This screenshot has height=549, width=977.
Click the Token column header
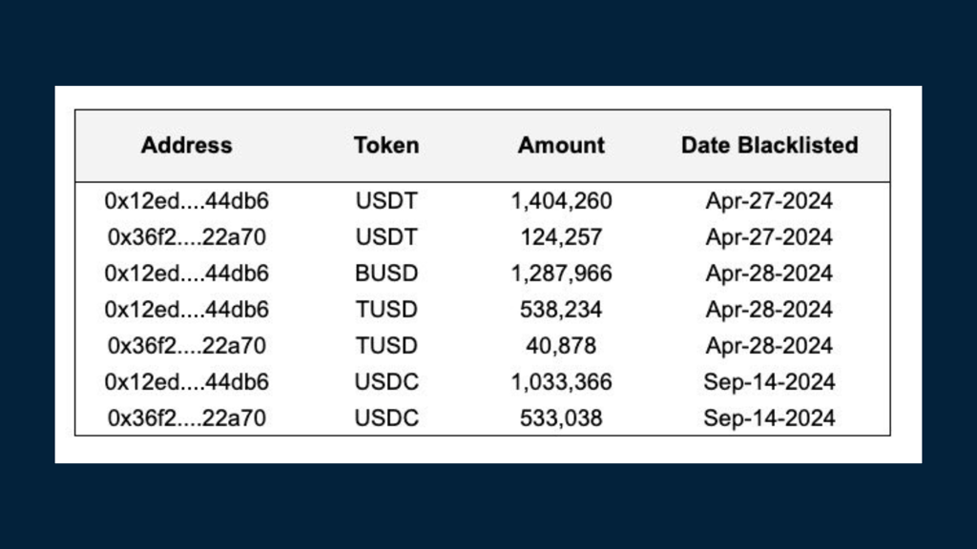(x=386, y=145)
